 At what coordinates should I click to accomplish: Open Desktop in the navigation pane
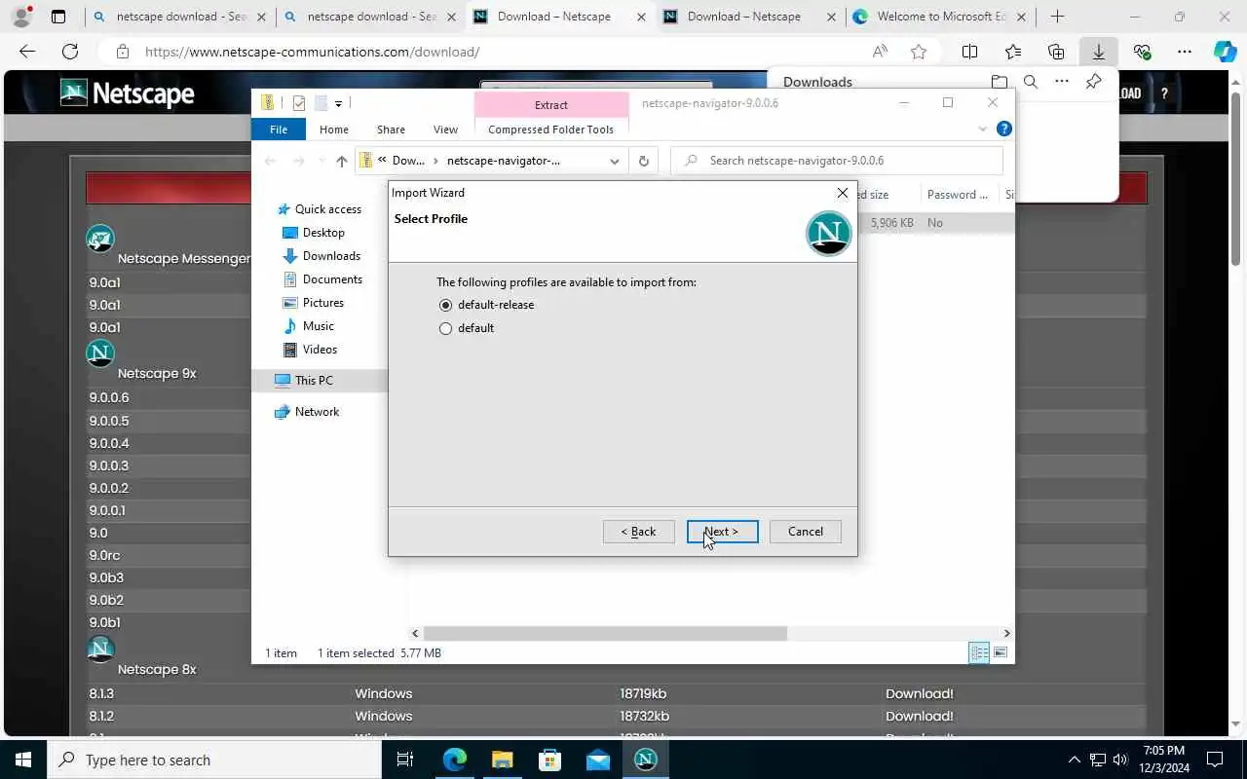[323, 233]
